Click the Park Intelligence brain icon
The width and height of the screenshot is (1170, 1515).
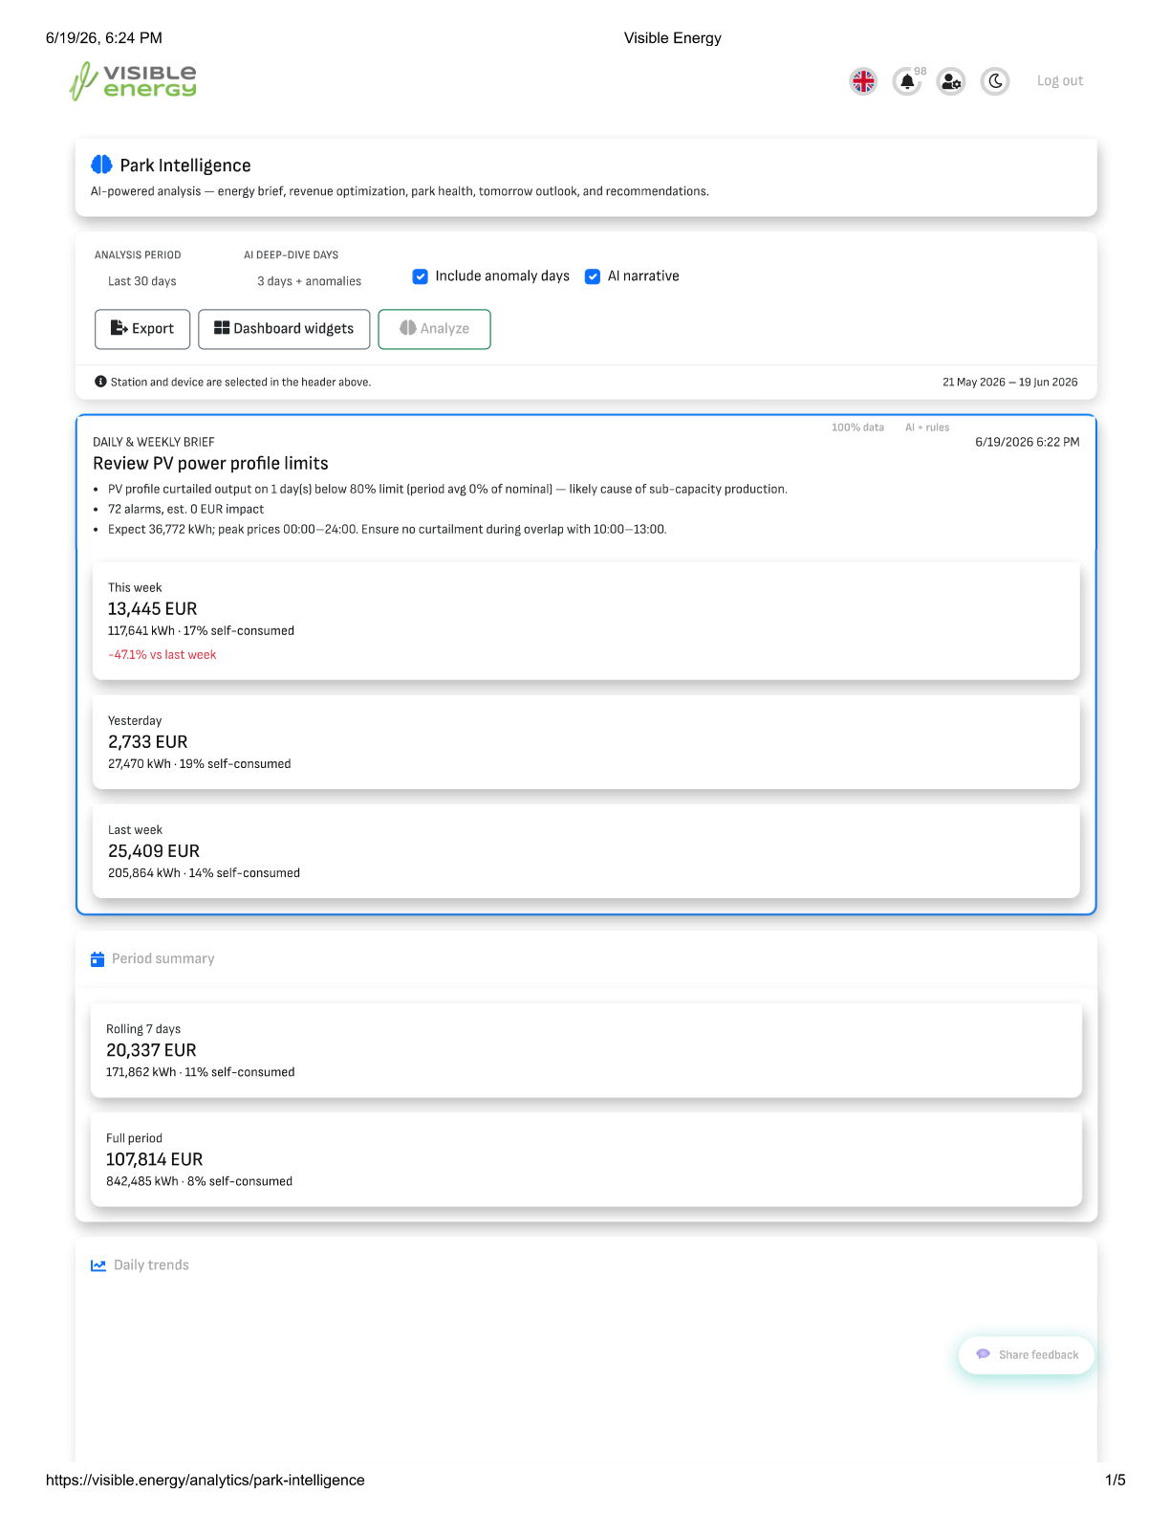(x=101, y=165)
